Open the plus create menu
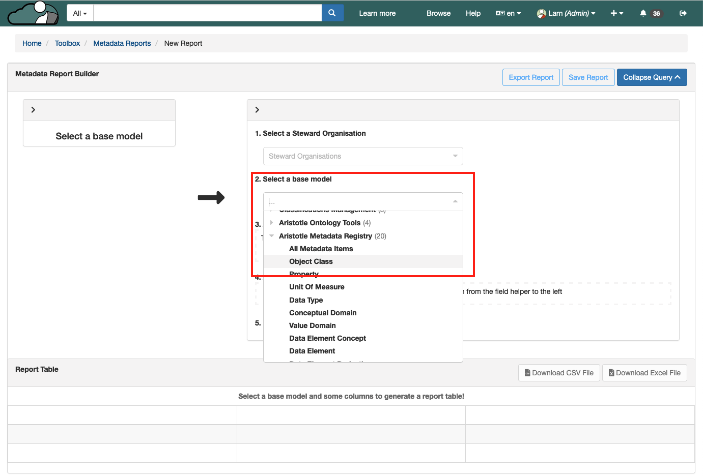 (x=616, y=13)
